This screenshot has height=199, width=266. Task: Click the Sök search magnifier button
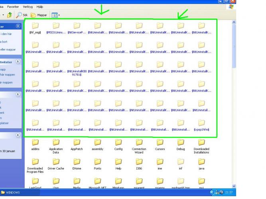[x=21, y=15]
